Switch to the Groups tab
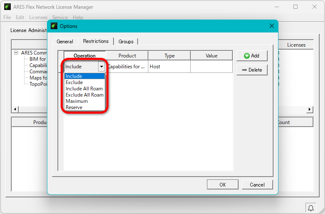 tap(126, 42)
